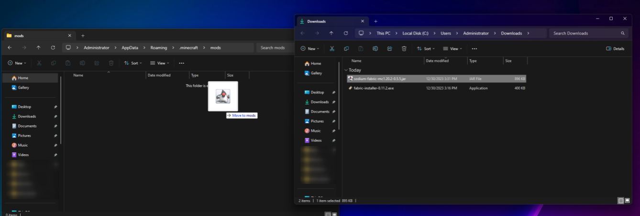Go up one level in the mods window

38,48
